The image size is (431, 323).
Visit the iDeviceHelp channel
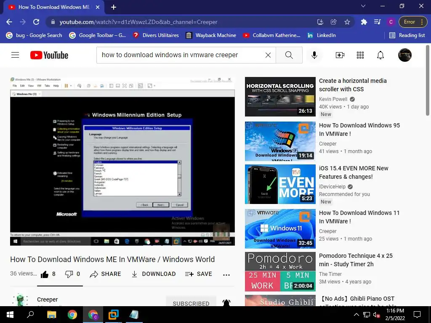click(332, 187)
